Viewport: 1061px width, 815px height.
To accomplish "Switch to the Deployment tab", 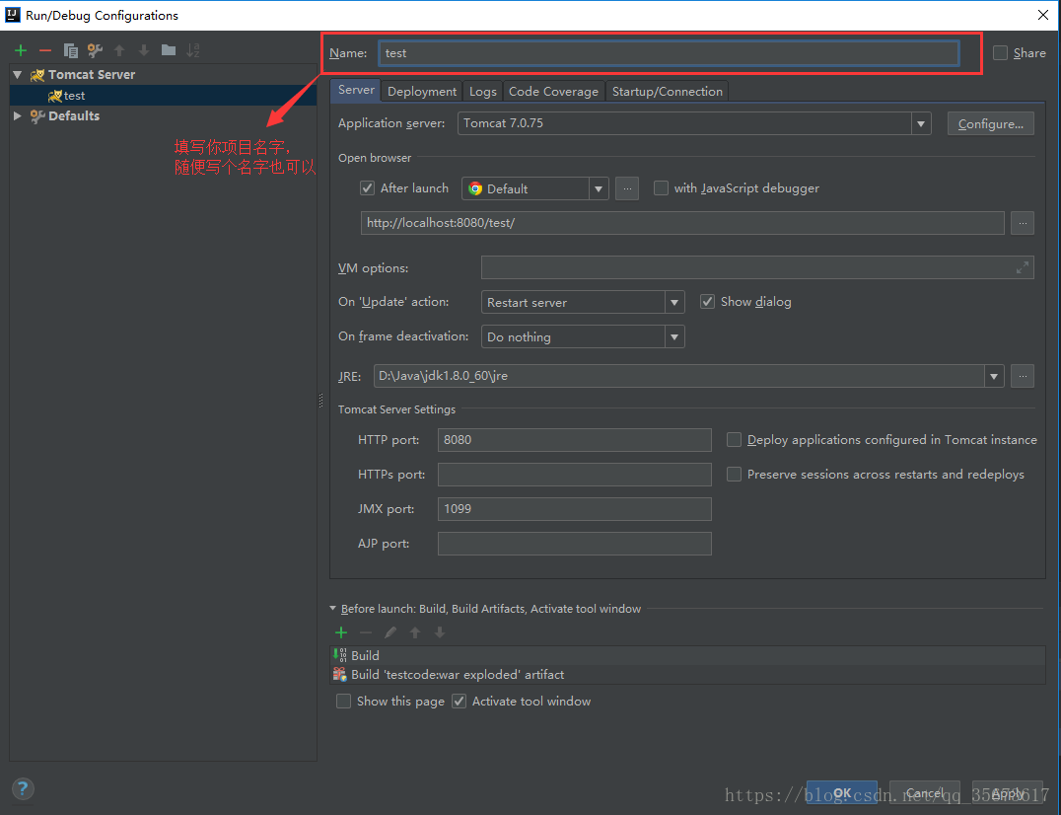I will [x=422, y=92].
